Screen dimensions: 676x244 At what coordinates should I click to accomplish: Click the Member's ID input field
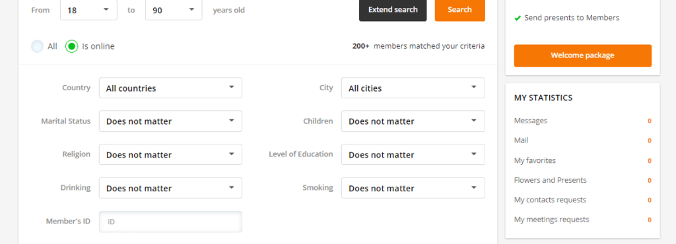170,222
